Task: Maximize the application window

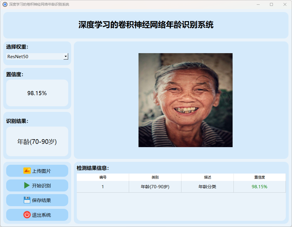Action: click(x=271, y=4)
